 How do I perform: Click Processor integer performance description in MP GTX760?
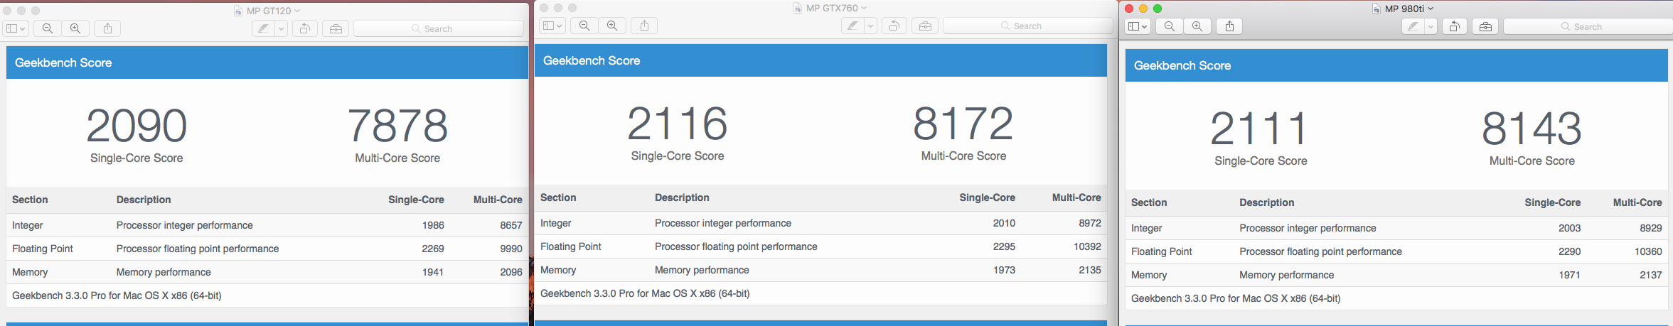coord(723,223)
